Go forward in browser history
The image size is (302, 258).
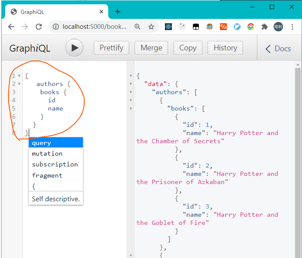pos(25,27)
